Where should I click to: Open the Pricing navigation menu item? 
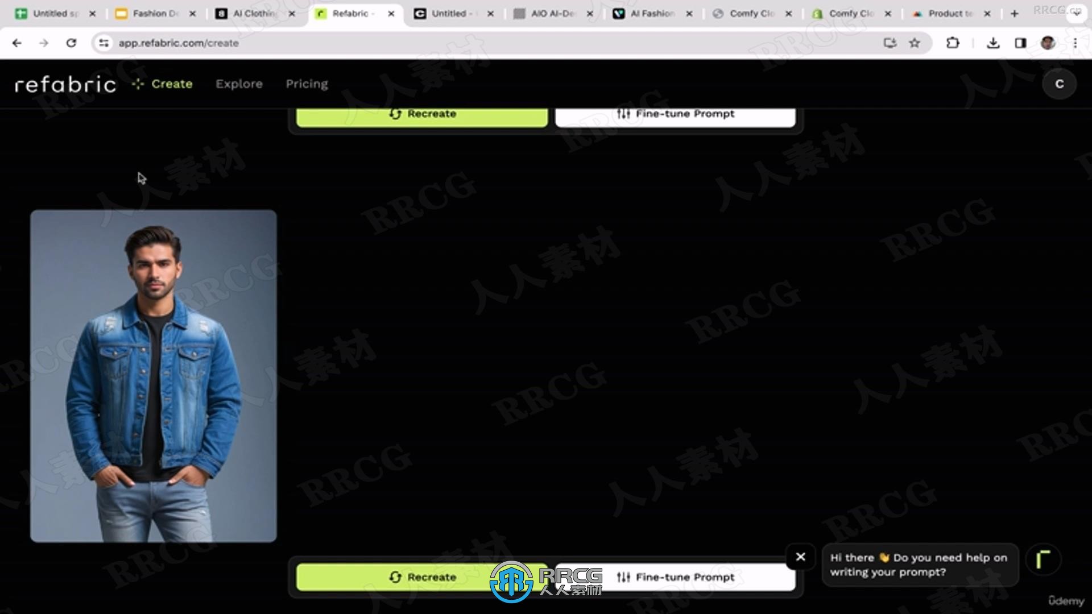click(307, 83)
